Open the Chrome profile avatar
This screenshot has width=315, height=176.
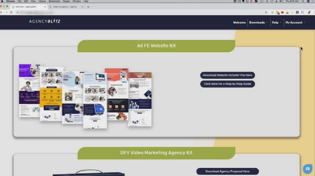pyautogui.click(x=309, y=13)
